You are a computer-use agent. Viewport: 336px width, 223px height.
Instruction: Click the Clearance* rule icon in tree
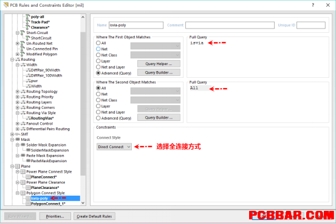click(x=28, y=27)
